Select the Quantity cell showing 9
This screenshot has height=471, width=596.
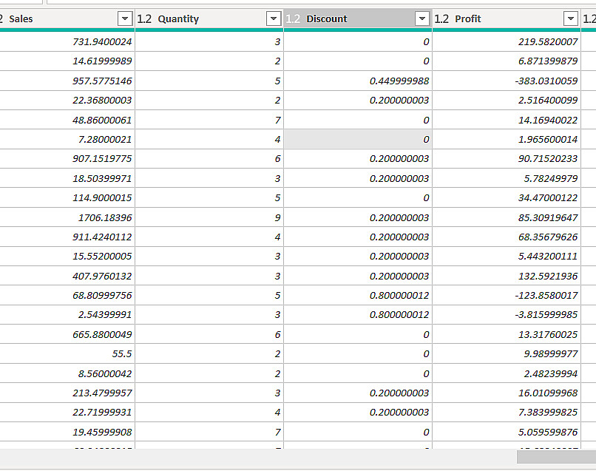[x=209, y=217]
